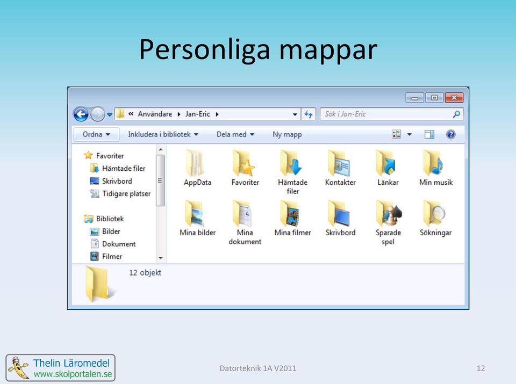
Task: Click the search magnifier icon
Action: [x=456, y=114]
